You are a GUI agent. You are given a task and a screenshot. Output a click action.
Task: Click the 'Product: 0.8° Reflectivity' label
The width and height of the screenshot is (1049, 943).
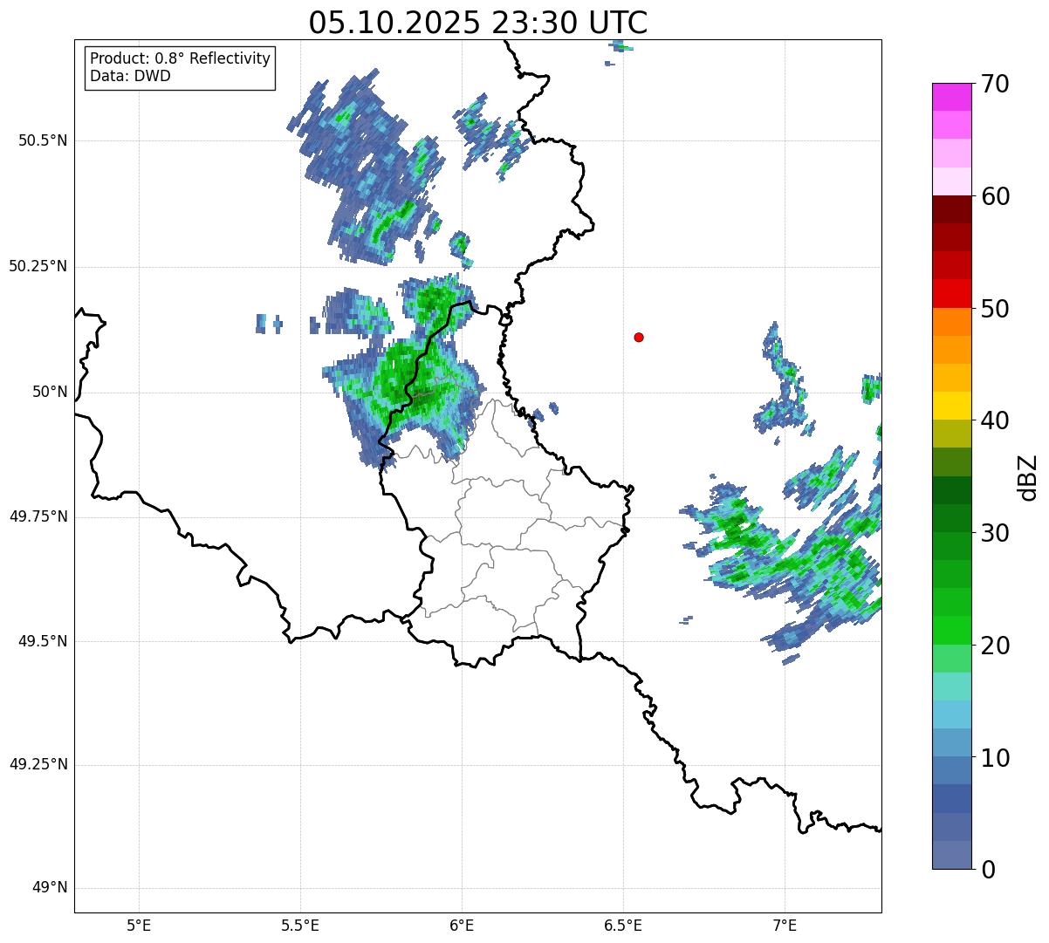(181, 58)
